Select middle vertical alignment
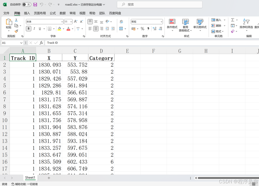 pyautogui.click(x=96, y=22)
